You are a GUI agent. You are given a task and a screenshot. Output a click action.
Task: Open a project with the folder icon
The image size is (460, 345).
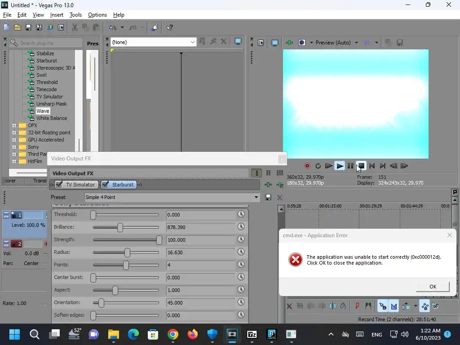click(18, 27)
